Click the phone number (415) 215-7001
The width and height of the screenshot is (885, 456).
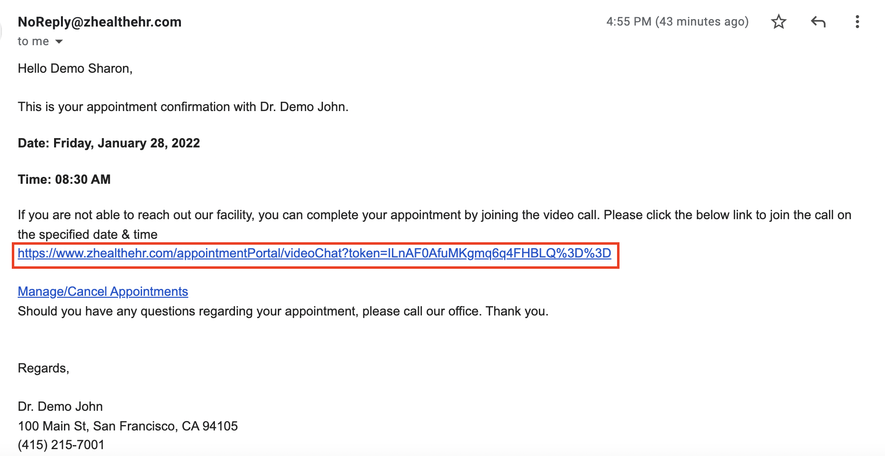(61, 445)
